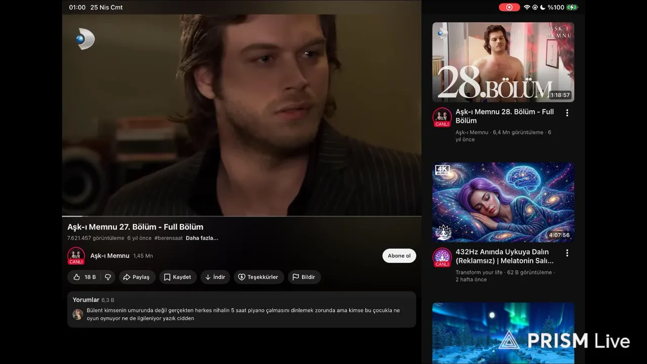Open more options for 28. Bölüm video
The height and width of the screenshot is (364, 647).
coord(567,113)
